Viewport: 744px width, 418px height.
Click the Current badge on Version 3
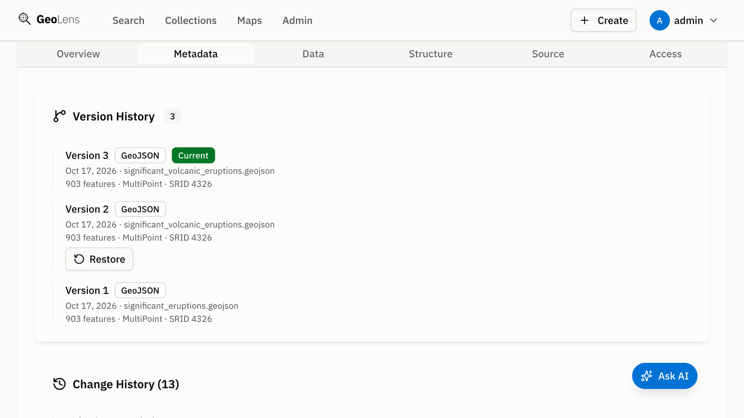tap(193, 156)
